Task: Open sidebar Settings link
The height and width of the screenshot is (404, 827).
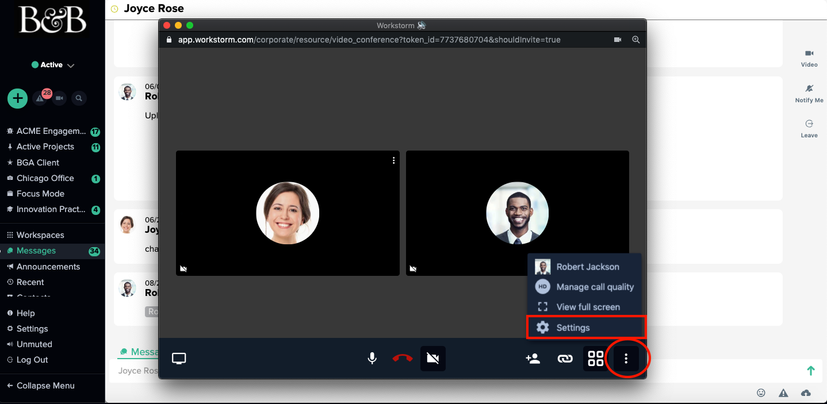Action: [32, 329]
